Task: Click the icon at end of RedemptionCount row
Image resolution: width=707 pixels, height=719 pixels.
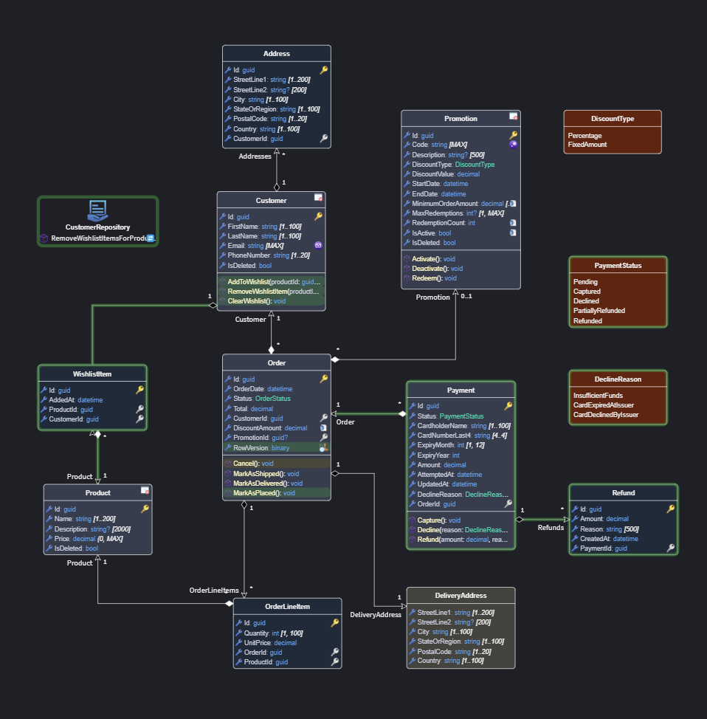Action: click(513, 223)
